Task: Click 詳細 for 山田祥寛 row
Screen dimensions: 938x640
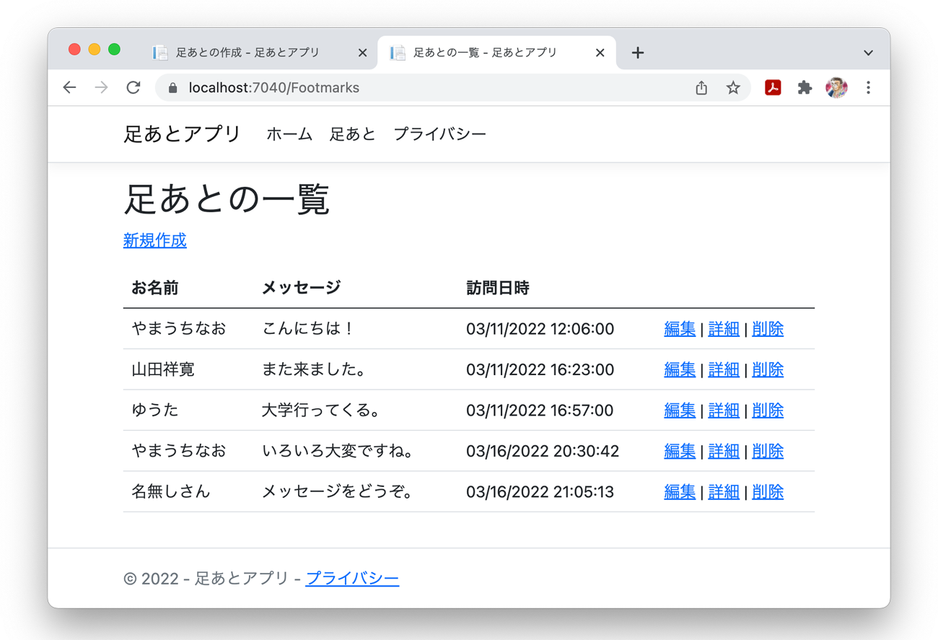Action: point(724,369)
